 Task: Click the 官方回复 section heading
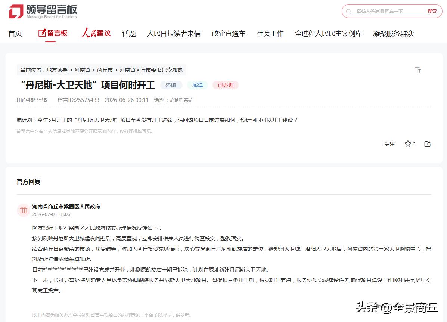(x=28, y=182)
